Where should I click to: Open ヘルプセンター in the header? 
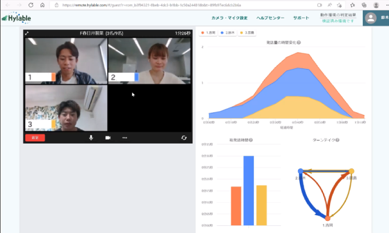[270, 18]
